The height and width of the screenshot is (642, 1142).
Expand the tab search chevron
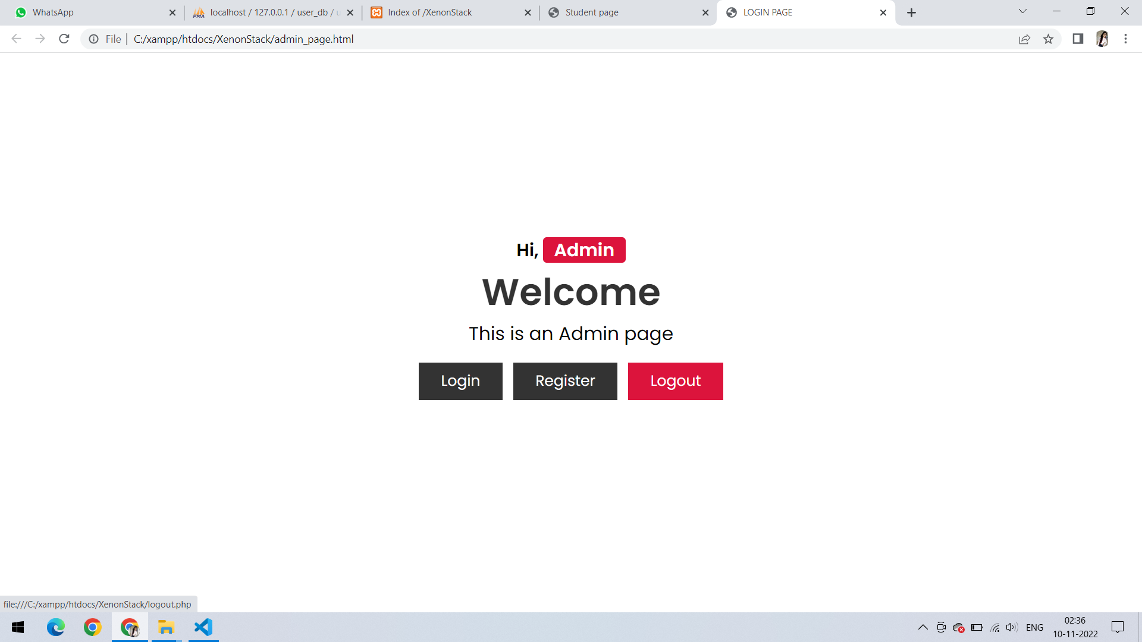point(1022,11)
